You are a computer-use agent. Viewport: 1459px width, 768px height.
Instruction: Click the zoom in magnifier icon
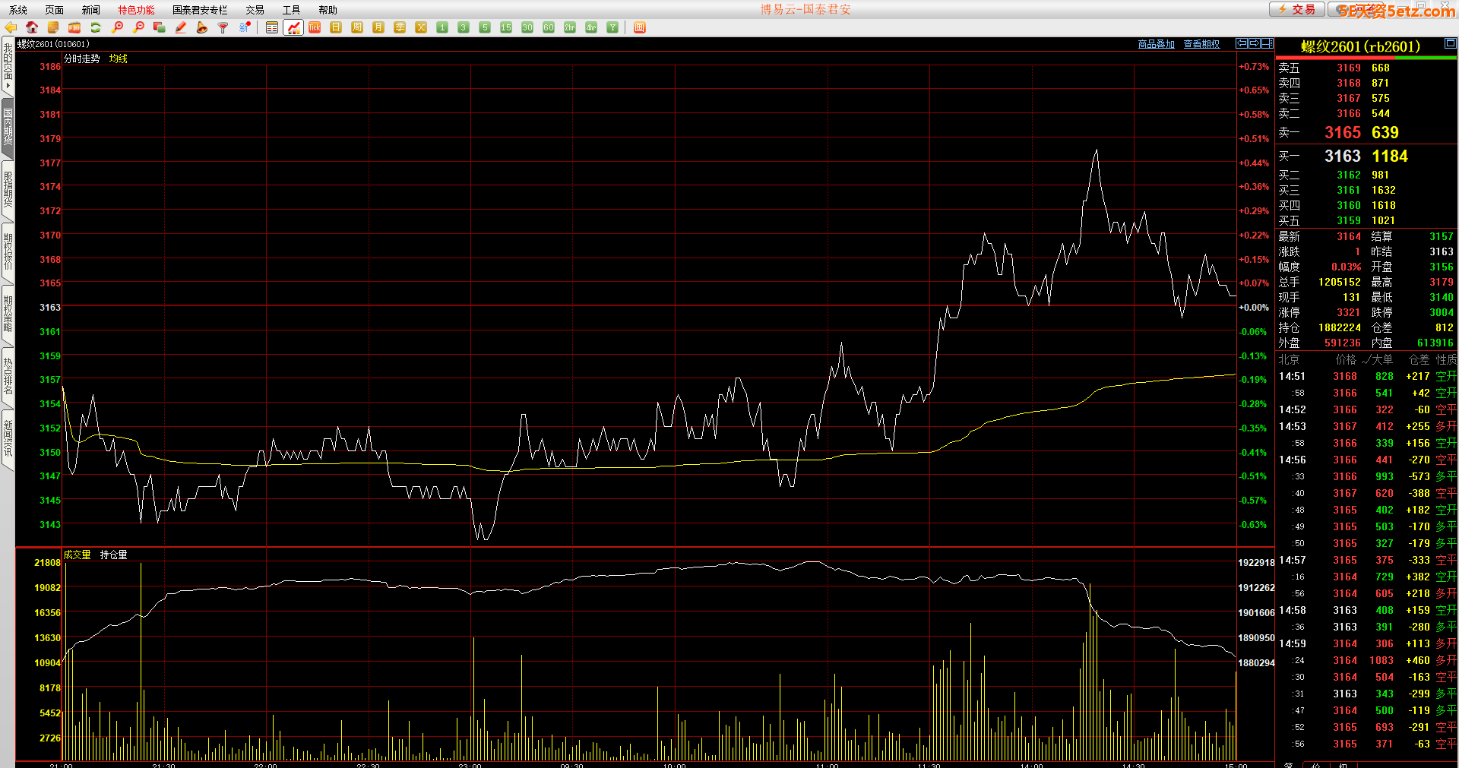pos(117,27)
